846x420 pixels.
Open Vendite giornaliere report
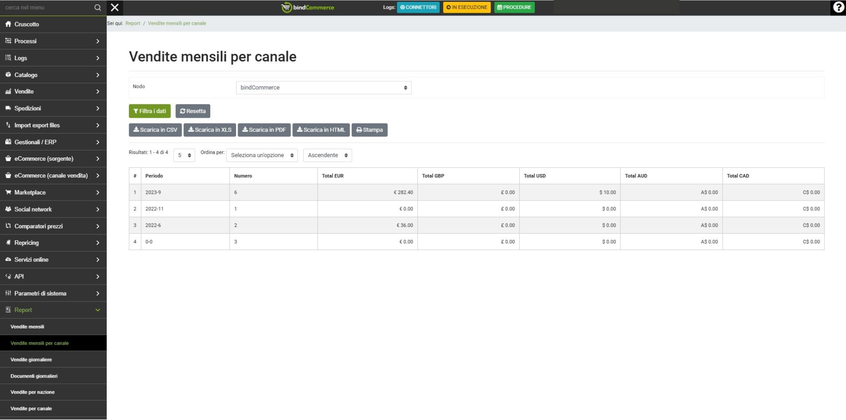[31, 360]
